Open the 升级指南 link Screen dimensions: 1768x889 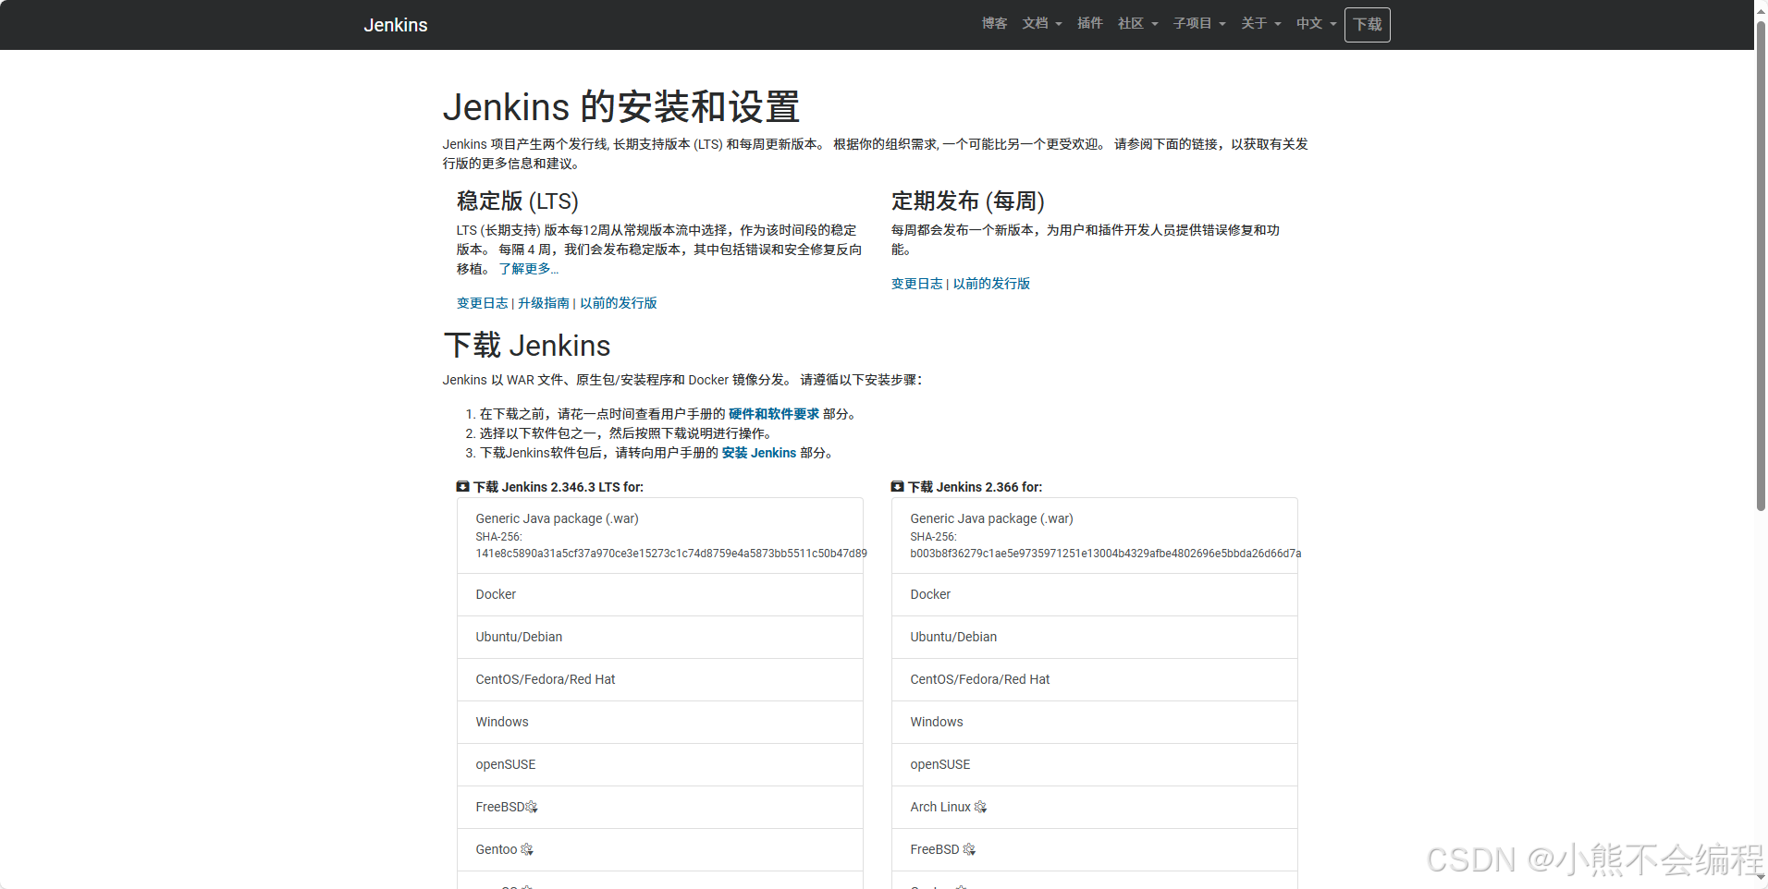[x=544, y=303]
